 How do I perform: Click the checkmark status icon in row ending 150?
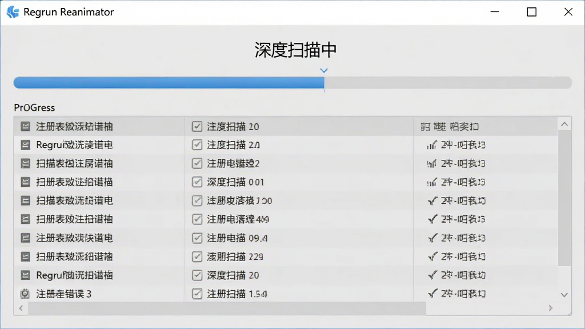pyautogui.click(x=432, y=200)
